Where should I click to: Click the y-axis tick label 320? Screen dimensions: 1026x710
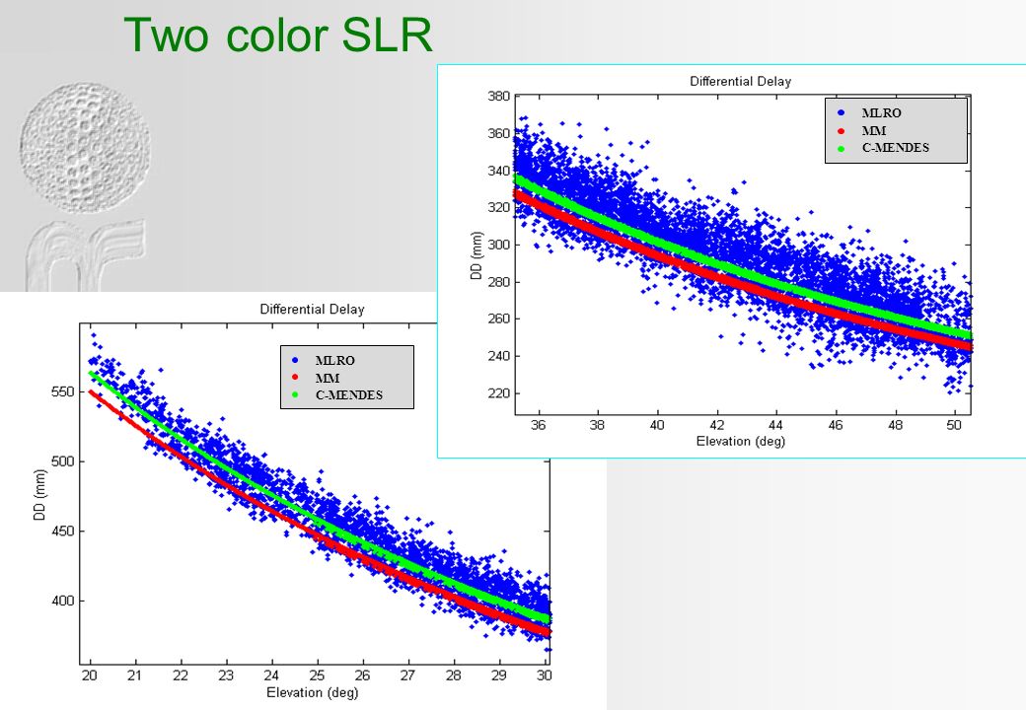tap(498, 208)
